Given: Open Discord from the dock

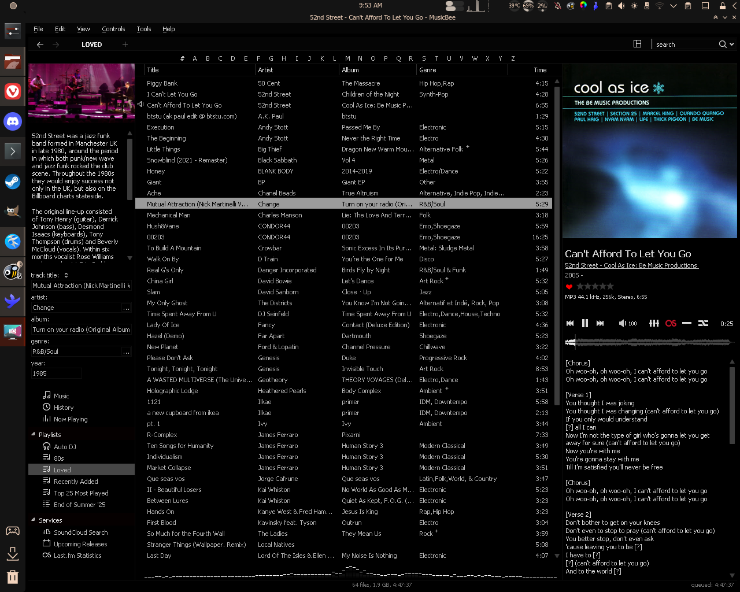Looking at the screenshot, I should [13, 121].
